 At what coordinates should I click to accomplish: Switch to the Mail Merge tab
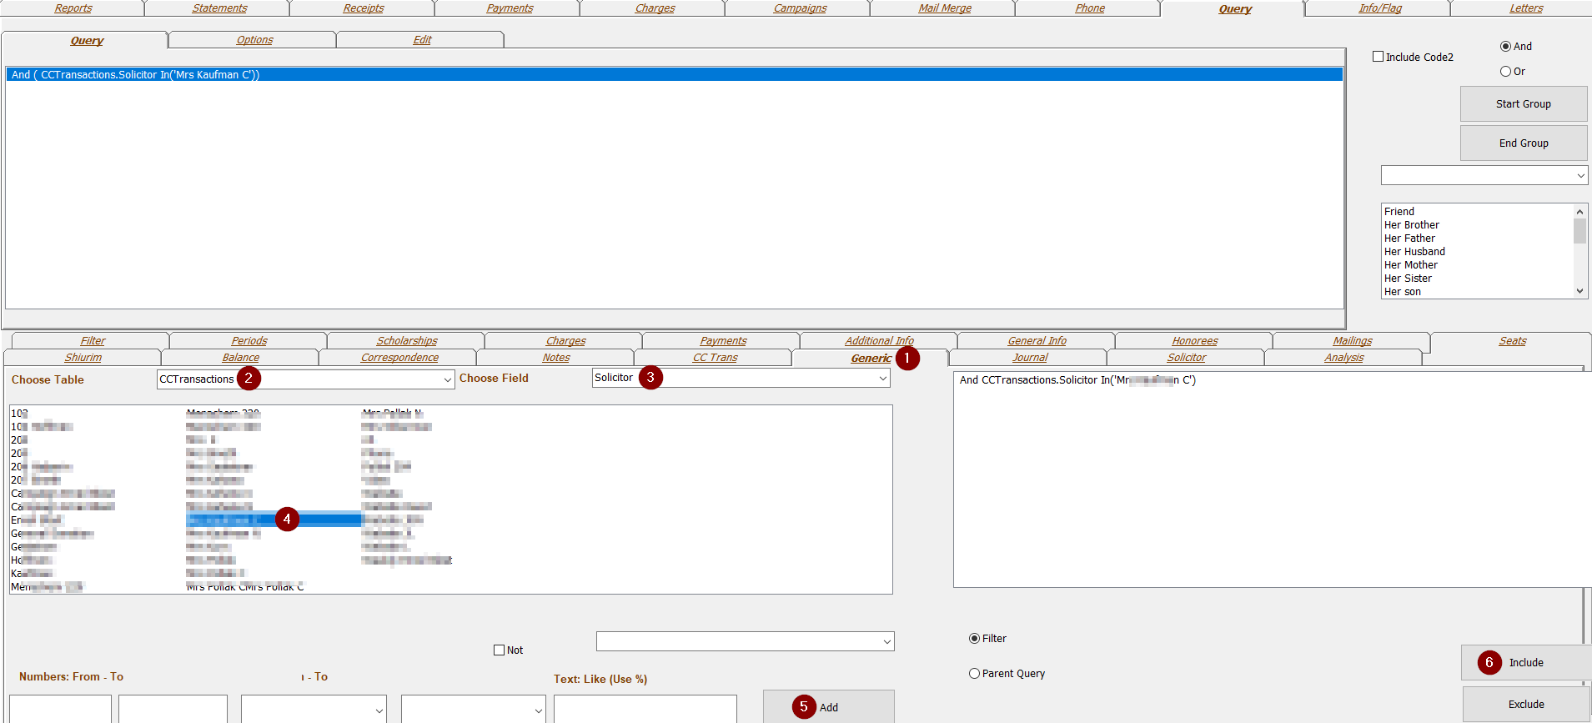click(x=944, y=8)
